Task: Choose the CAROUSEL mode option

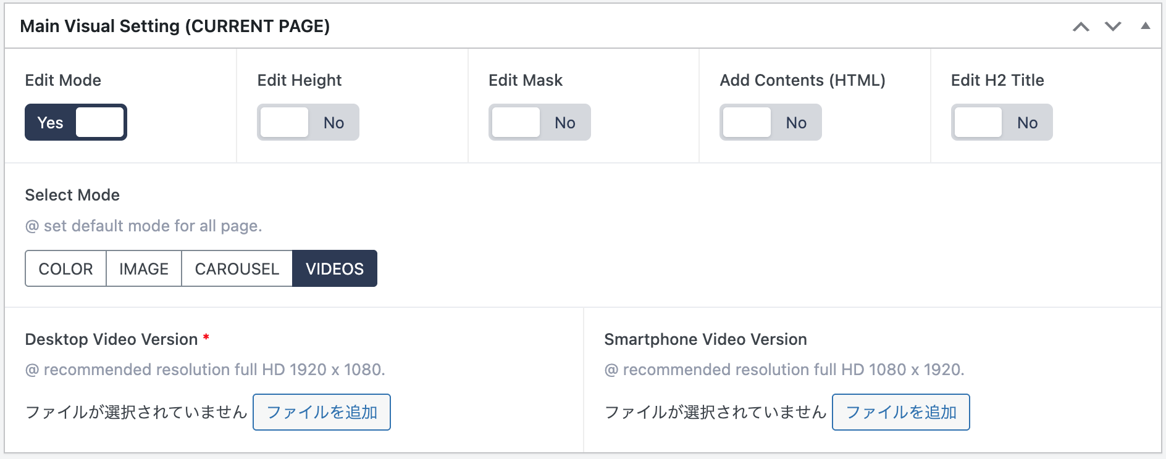Action: point(237,268)
